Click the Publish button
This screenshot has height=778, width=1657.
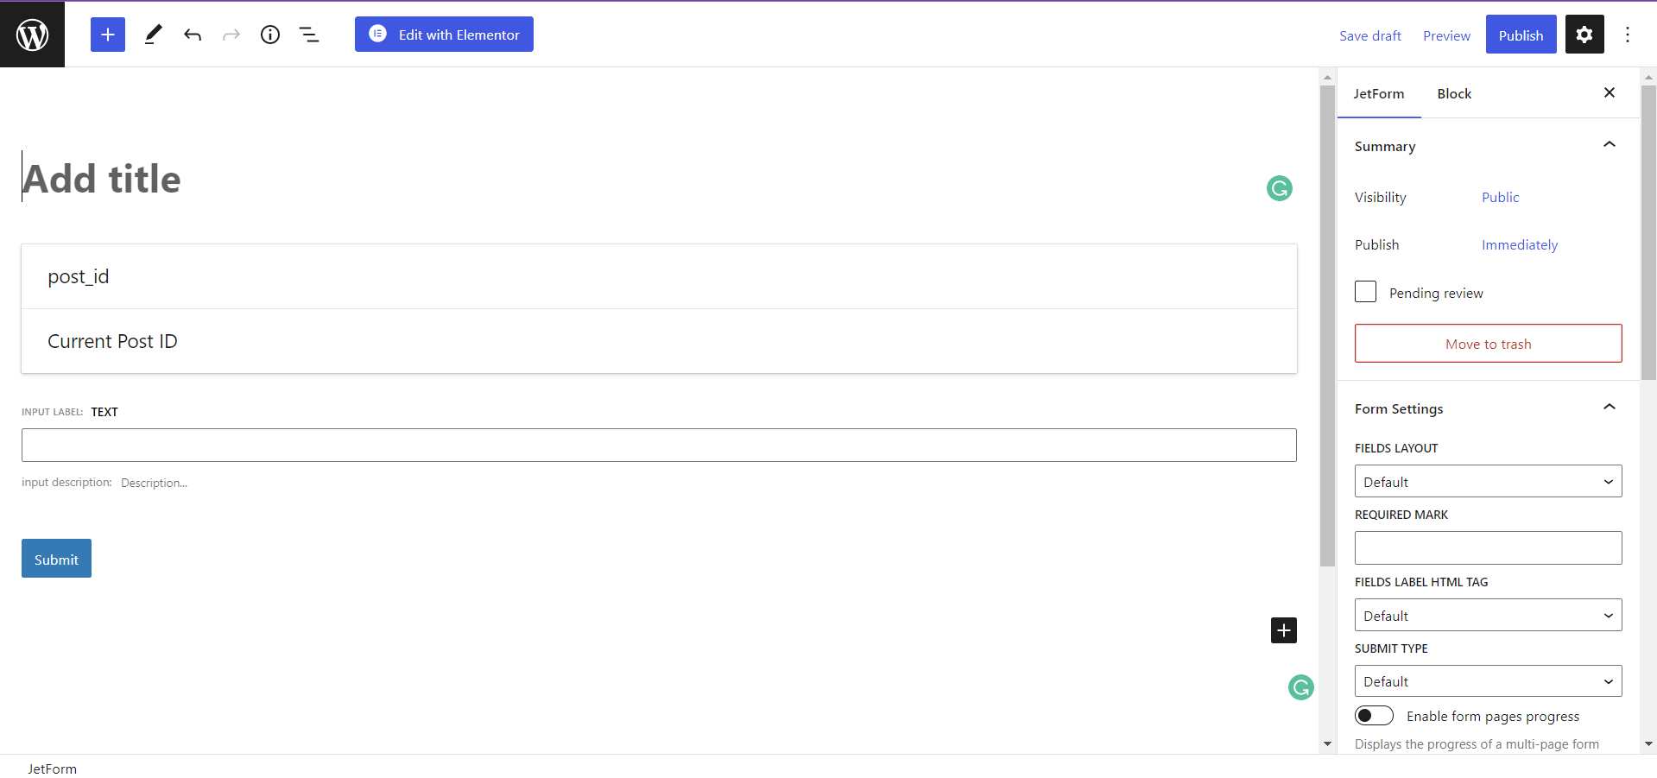tap(1521, 35)
